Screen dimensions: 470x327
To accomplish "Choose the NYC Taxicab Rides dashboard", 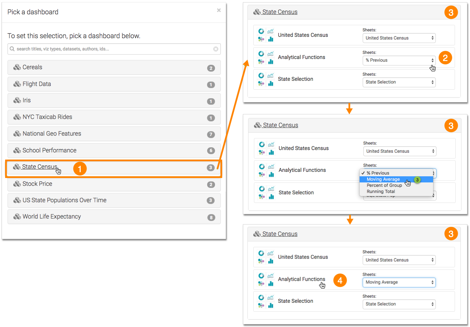I will point(47,117).
